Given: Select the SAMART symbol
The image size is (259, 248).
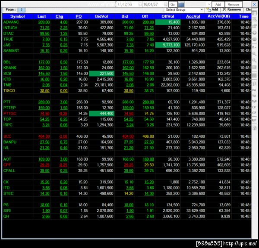Looking at the screenshot, I should (x=11, y=50).
